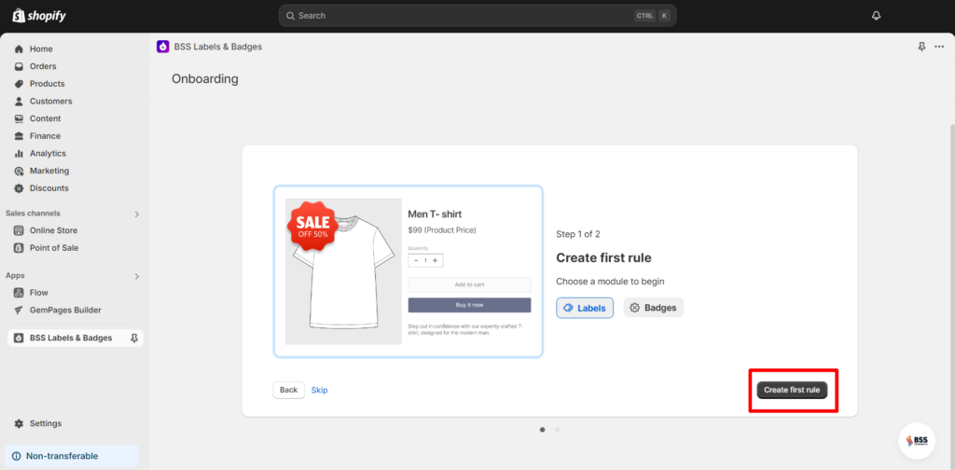Image resolution: width=955 pixels, height=470 pixels.
Task: Select the Badges module option
Action: 654,308
